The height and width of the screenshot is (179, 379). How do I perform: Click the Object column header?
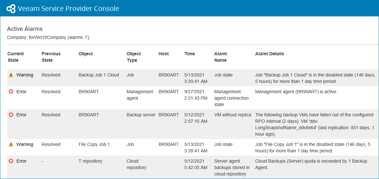tap(86, 54)
